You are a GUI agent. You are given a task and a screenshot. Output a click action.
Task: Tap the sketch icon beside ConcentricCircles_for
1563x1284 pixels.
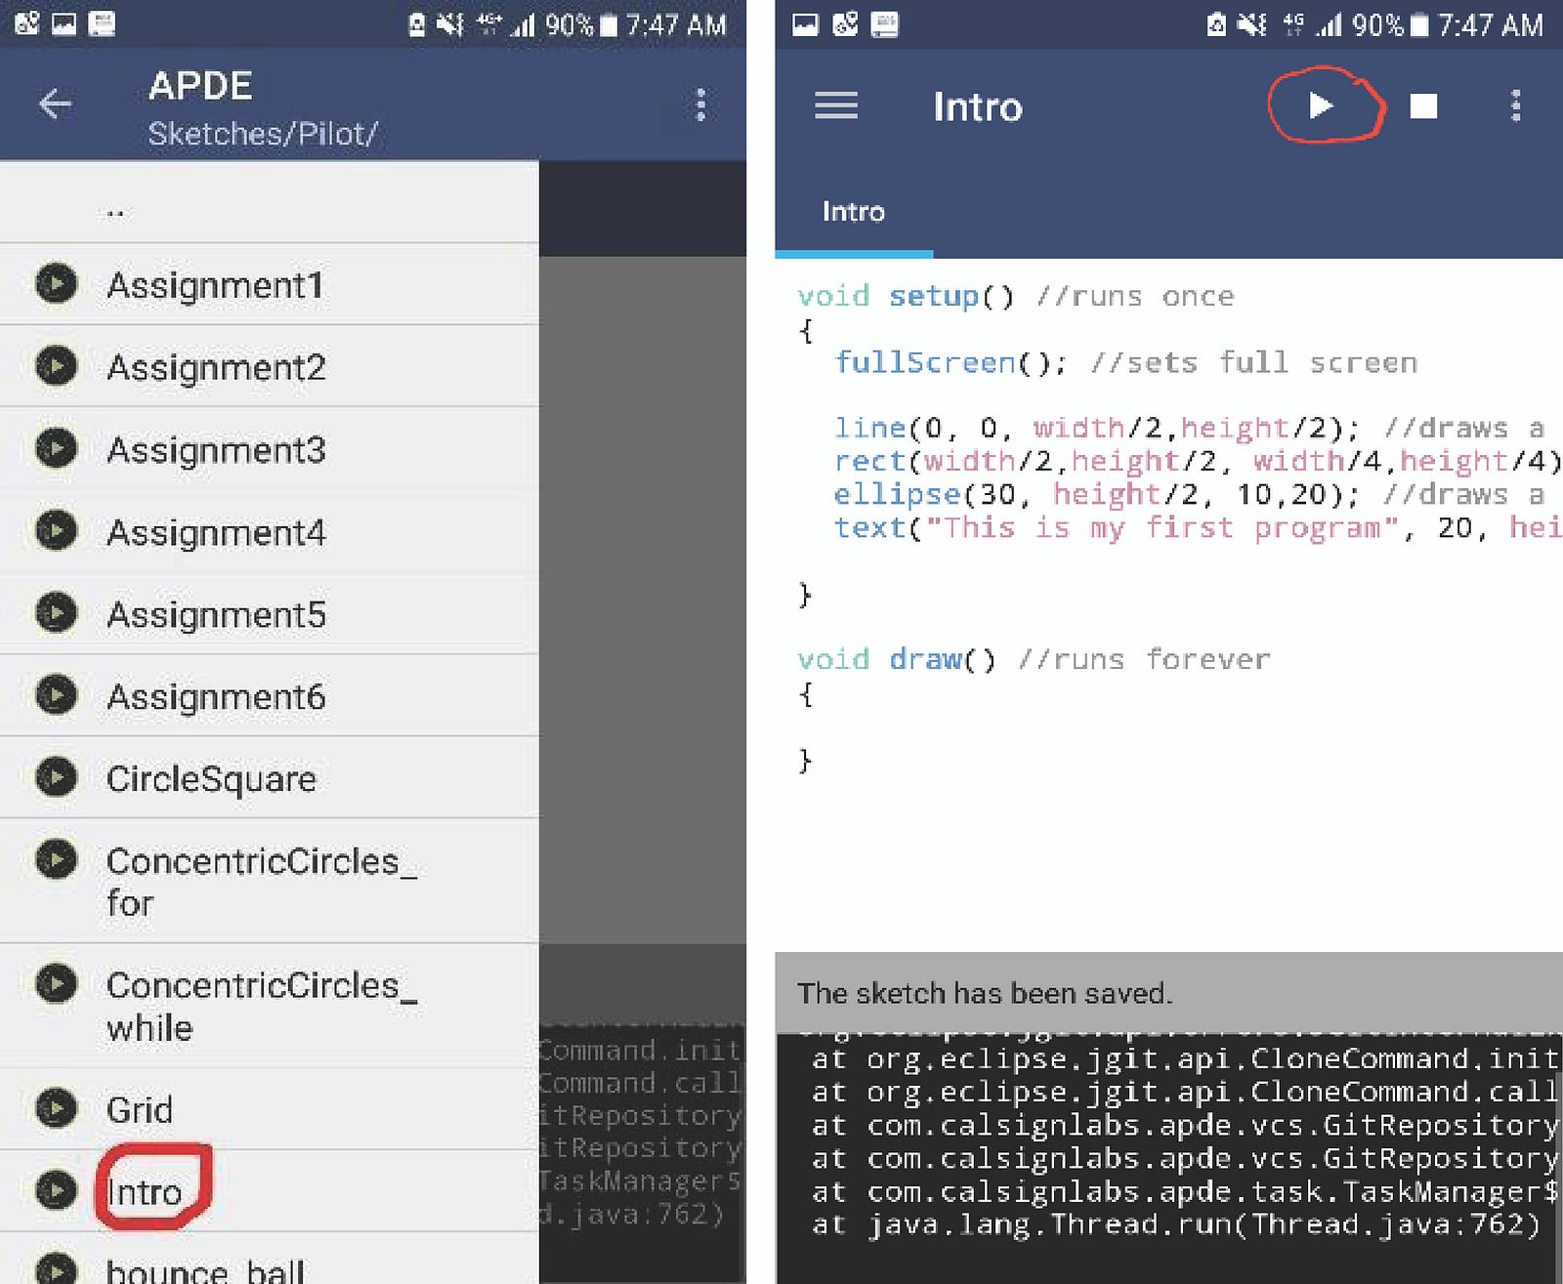(56, 860)
